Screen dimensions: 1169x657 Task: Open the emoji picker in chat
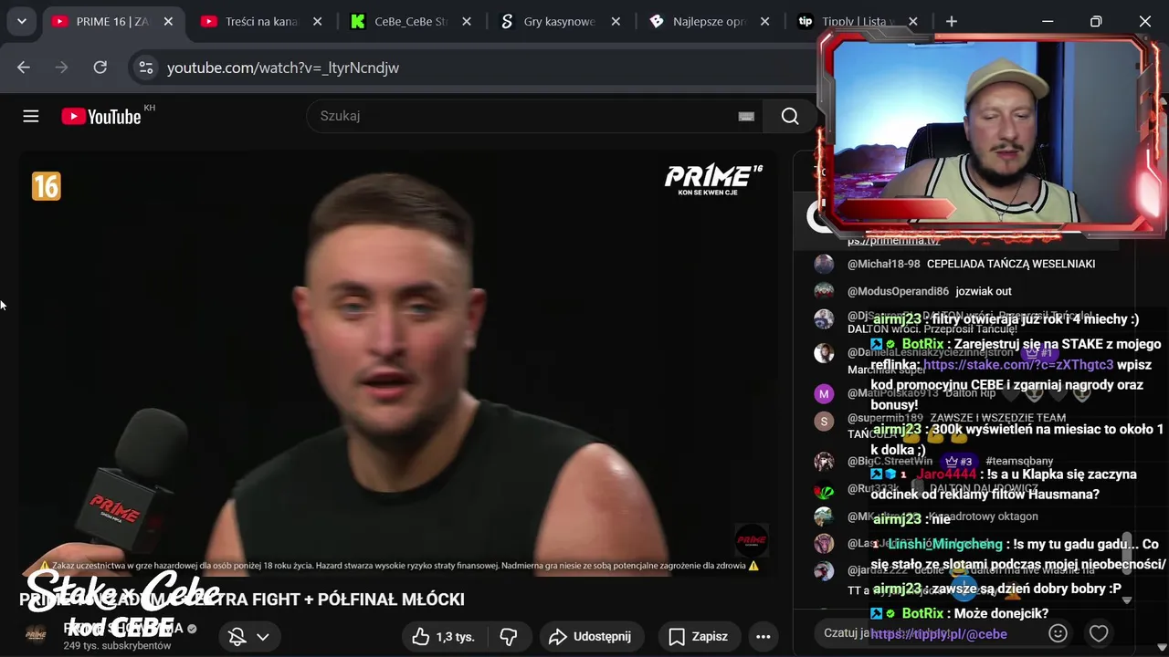click(x=1058, y=633)
